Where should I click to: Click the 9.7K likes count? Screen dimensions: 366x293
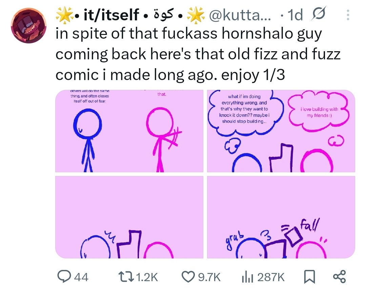[x=209, y=277]
